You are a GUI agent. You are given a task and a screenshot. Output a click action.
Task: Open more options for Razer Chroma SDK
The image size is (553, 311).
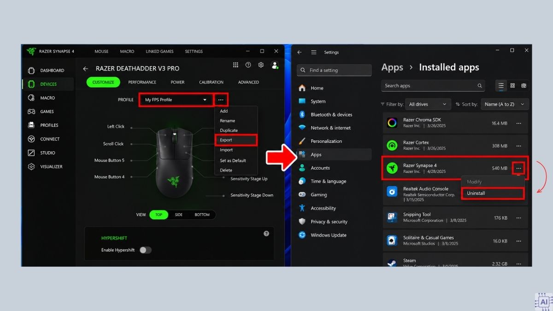pyautogui.click(x=519, y=123)
